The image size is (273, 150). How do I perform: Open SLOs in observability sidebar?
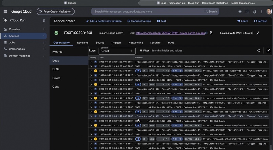coord(69,69)
